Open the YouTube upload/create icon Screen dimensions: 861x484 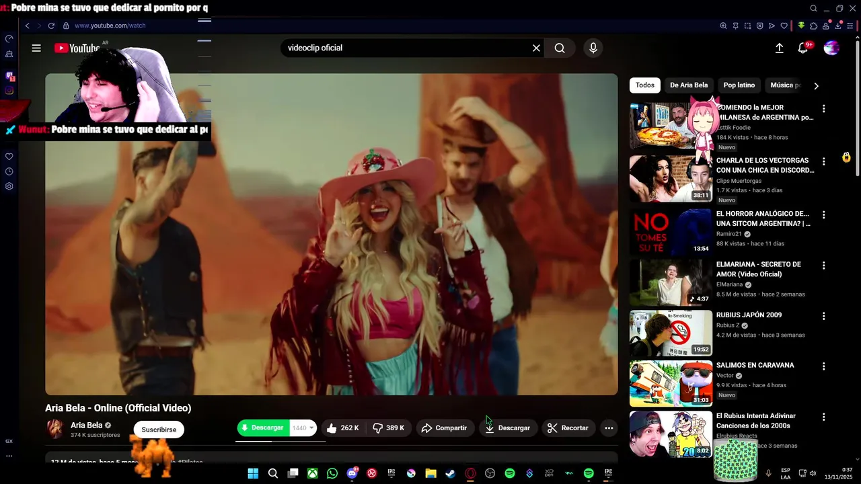point(779,48)
